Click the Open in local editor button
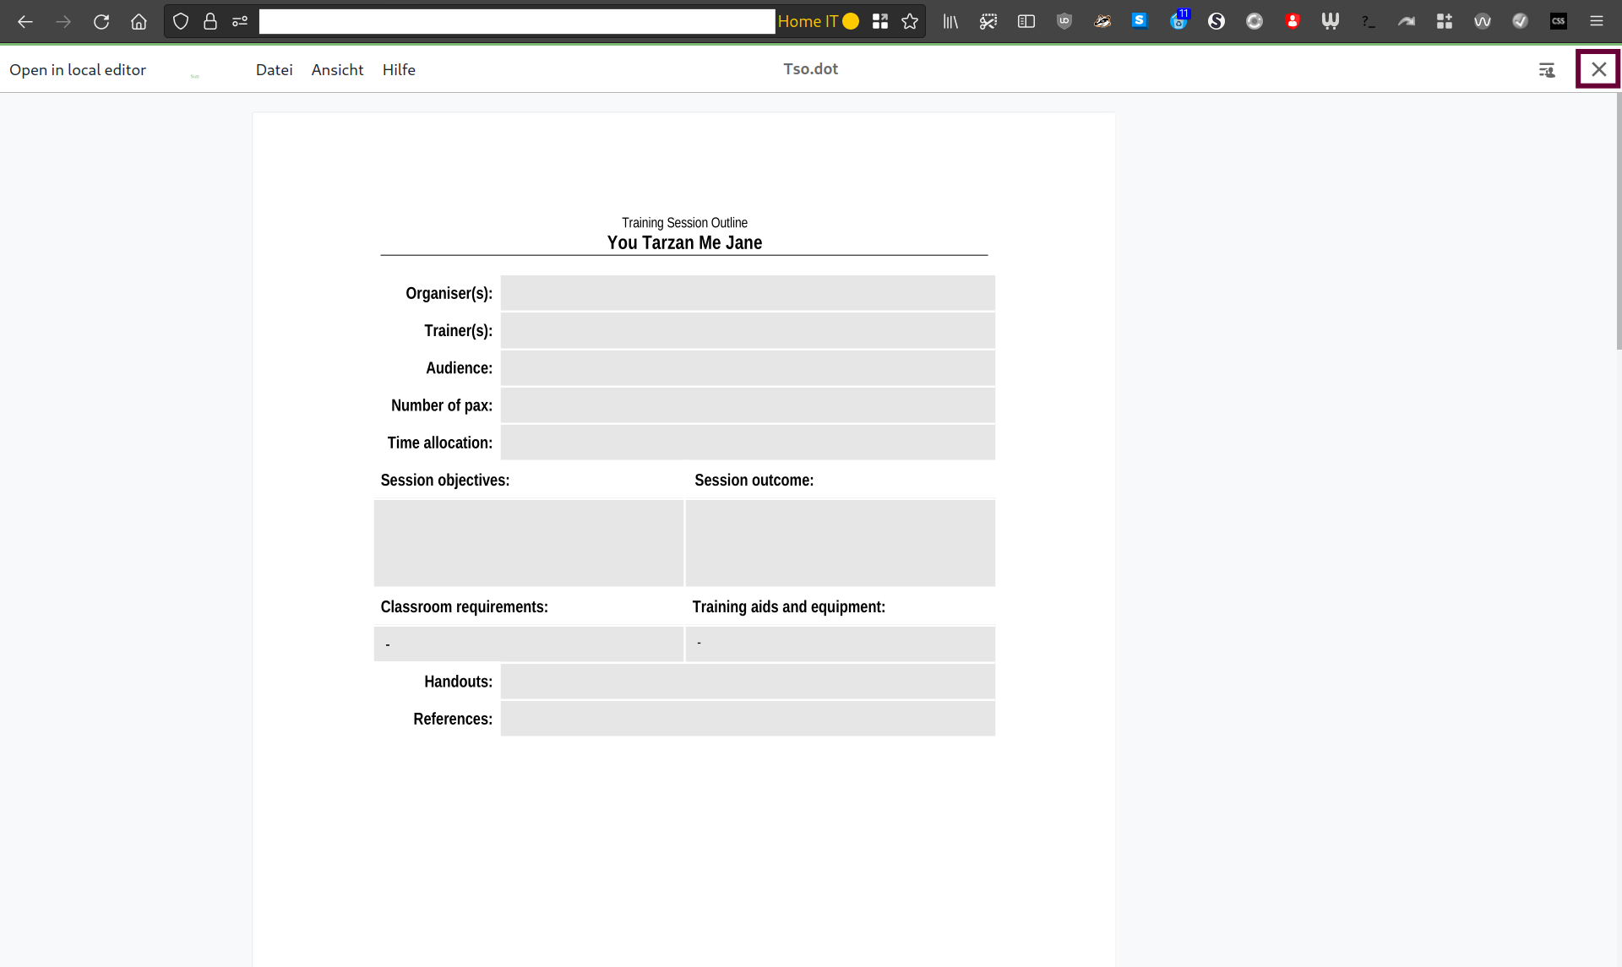 77,69
